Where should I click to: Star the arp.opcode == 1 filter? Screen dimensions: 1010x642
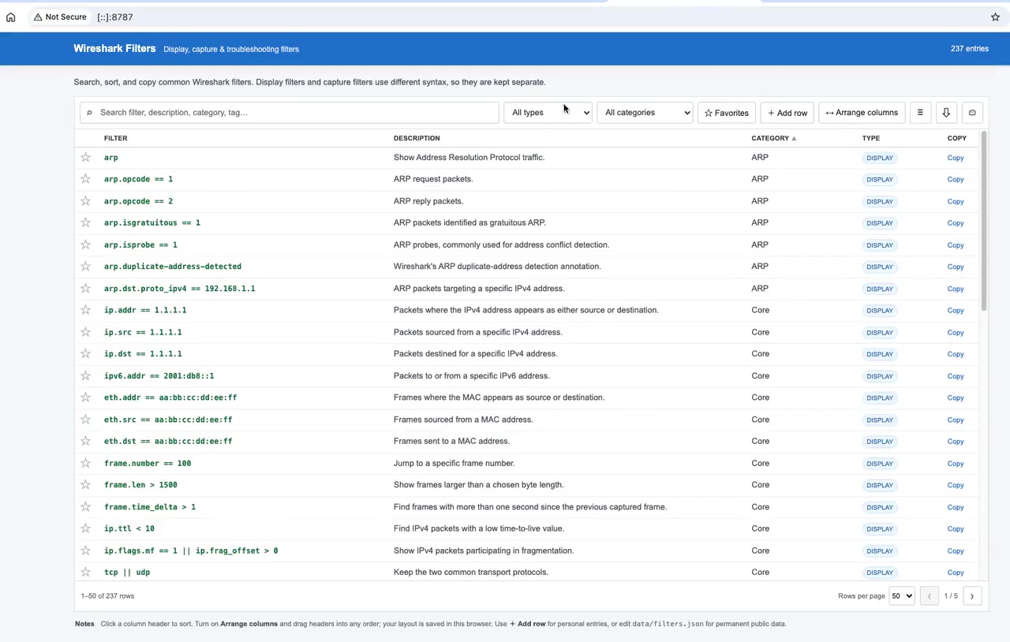85,179
